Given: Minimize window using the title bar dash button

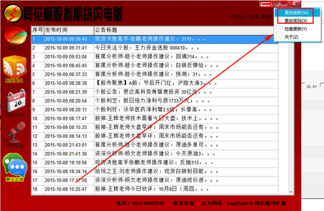Looking at the screenshot, I should pos(266,4).
